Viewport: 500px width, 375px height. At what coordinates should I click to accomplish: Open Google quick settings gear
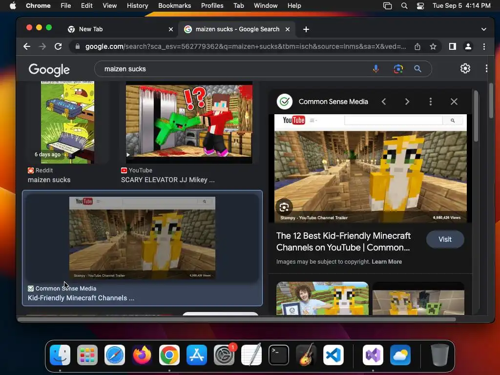pyautogui.click(x=465, y=68)
